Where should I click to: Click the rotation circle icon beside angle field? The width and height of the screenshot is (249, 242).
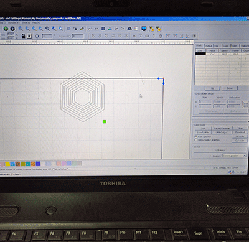click(37, 36)
